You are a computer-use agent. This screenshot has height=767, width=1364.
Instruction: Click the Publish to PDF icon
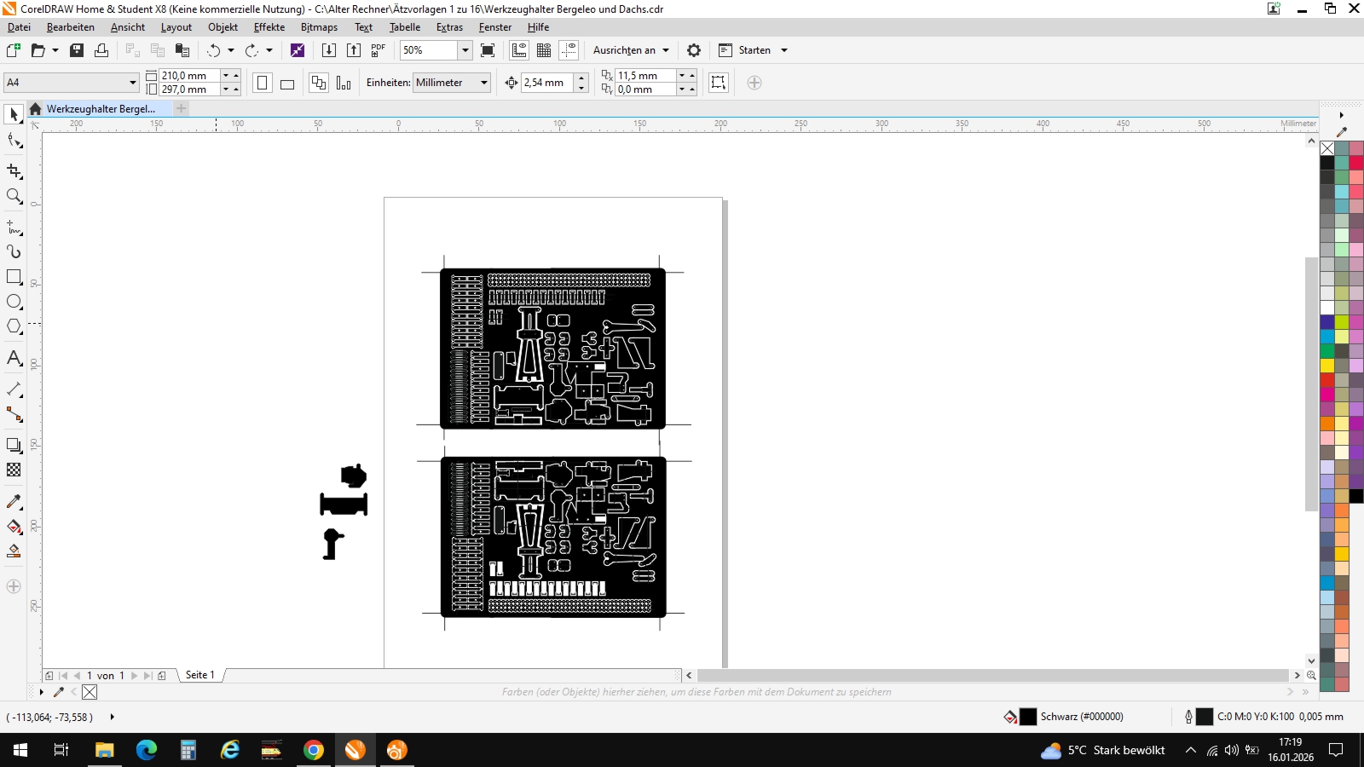pyautogui.click(x=379, y=50)
